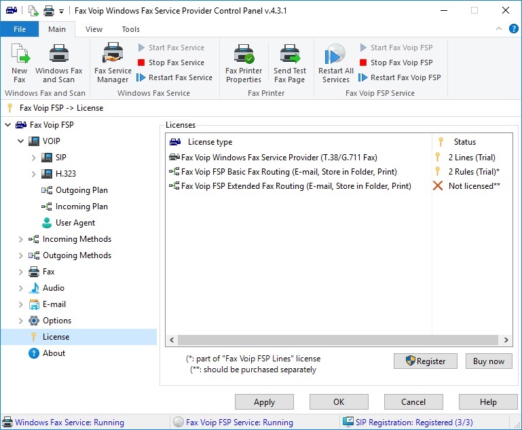
Task: Open quick access toolbar customize dropdown
Action: (x=61, y=12)
